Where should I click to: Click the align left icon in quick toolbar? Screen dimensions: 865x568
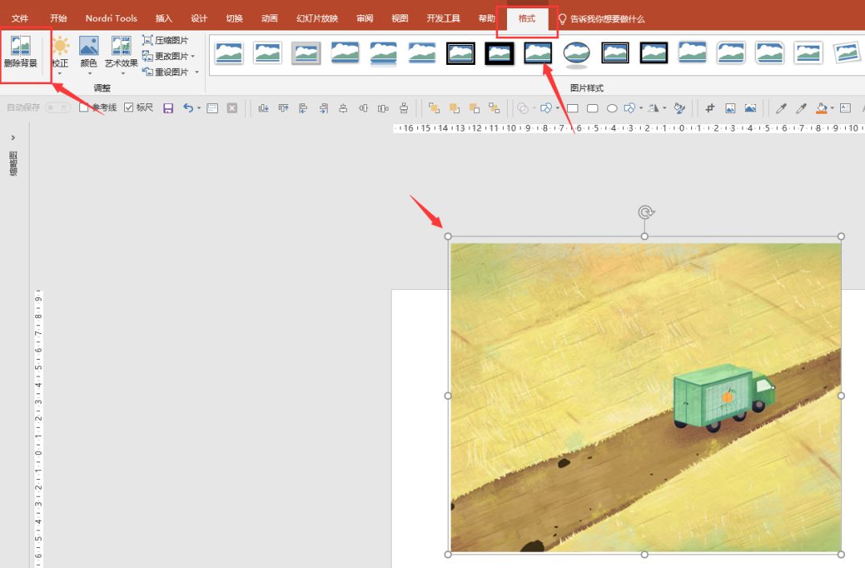point(303,108)
